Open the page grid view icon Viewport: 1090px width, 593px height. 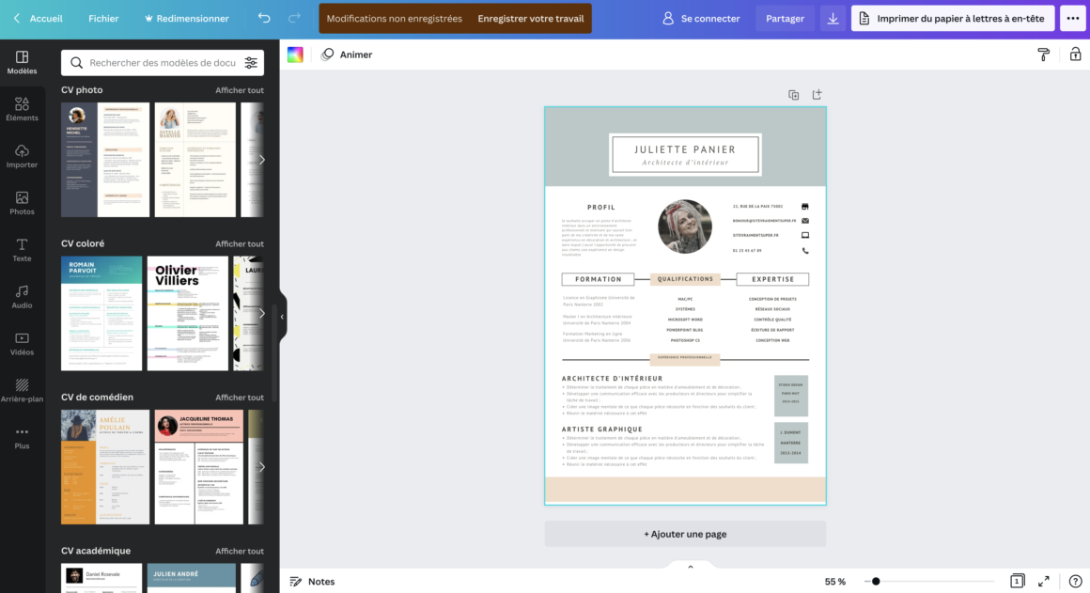(x=1017, y=581)
